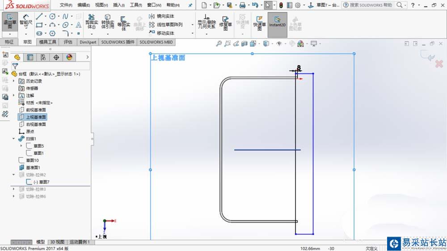Click Offset Entities (等距实体) tool
The width and height of the screenshot is (447, 251).
point(123,23)
